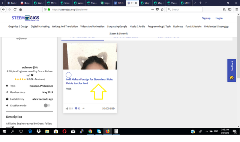Screen dimensions: 240x142
Task: Bookmark this page with the star icon
Action: 162,9
